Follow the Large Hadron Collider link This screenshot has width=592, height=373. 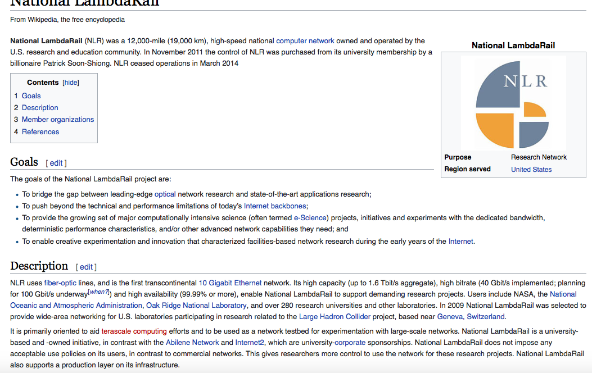(335, 317)
